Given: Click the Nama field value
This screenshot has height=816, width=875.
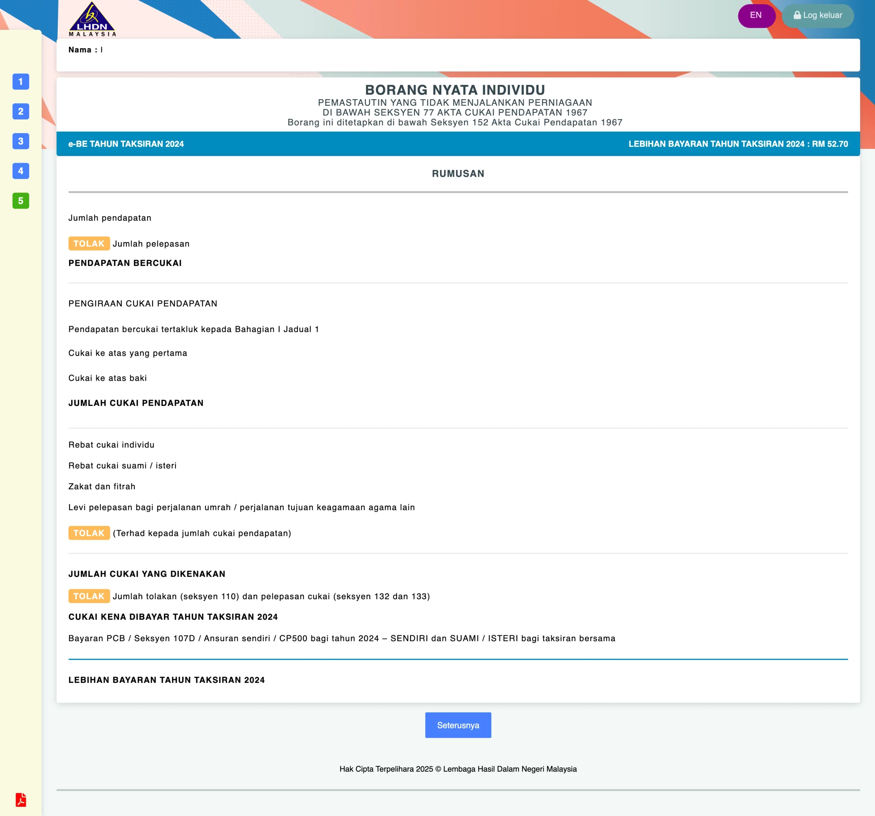Looking at the screenshot, I should (x=101, y=49).
